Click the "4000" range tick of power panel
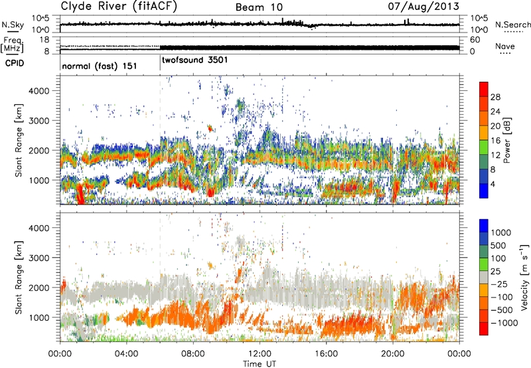 click(x=38, y=91)
